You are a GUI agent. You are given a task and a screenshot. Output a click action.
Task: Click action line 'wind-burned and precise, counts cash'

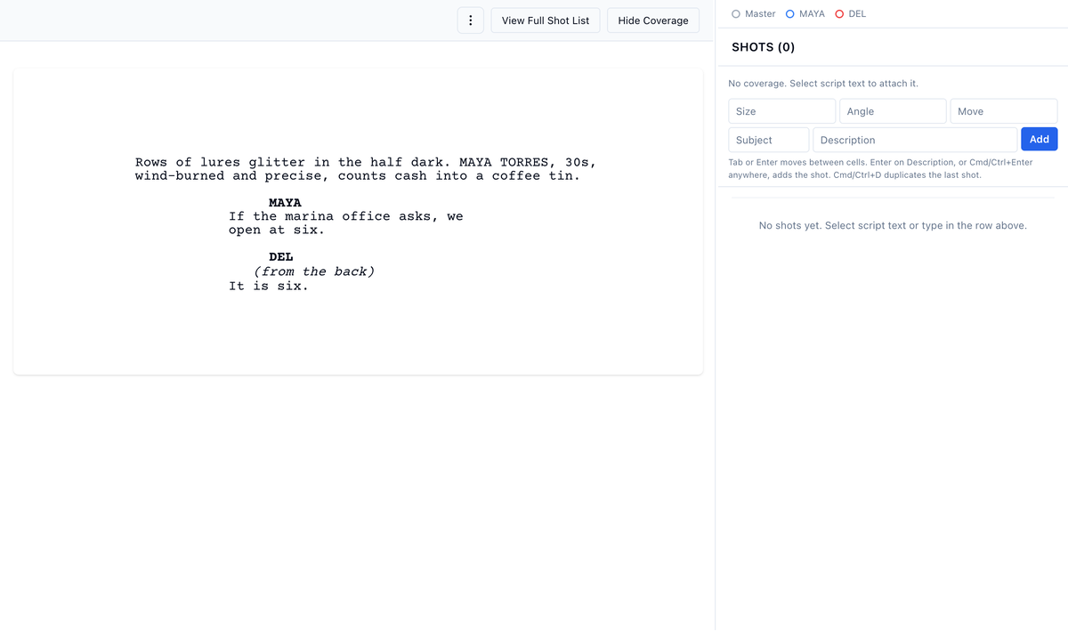pos(358,175)
